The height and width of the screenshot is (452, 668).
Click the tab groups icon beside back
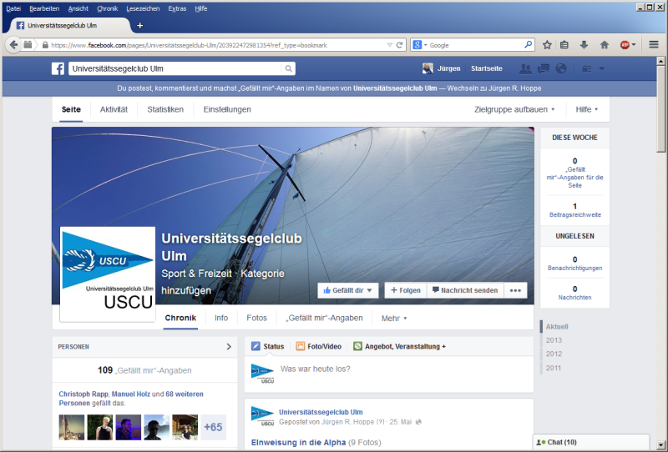[x=28, y=45]
